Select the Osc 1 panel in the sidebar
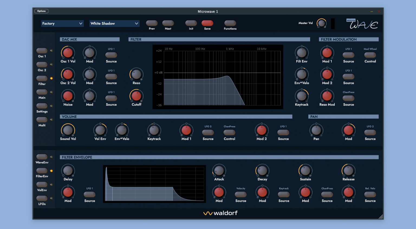This screenshot has height=229, width=416. [x=42, y=50]
